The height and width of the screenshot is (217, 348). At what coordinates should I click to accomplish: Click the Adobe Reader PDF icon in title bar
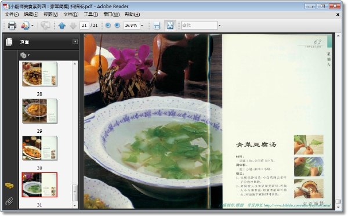pos(6,6)
